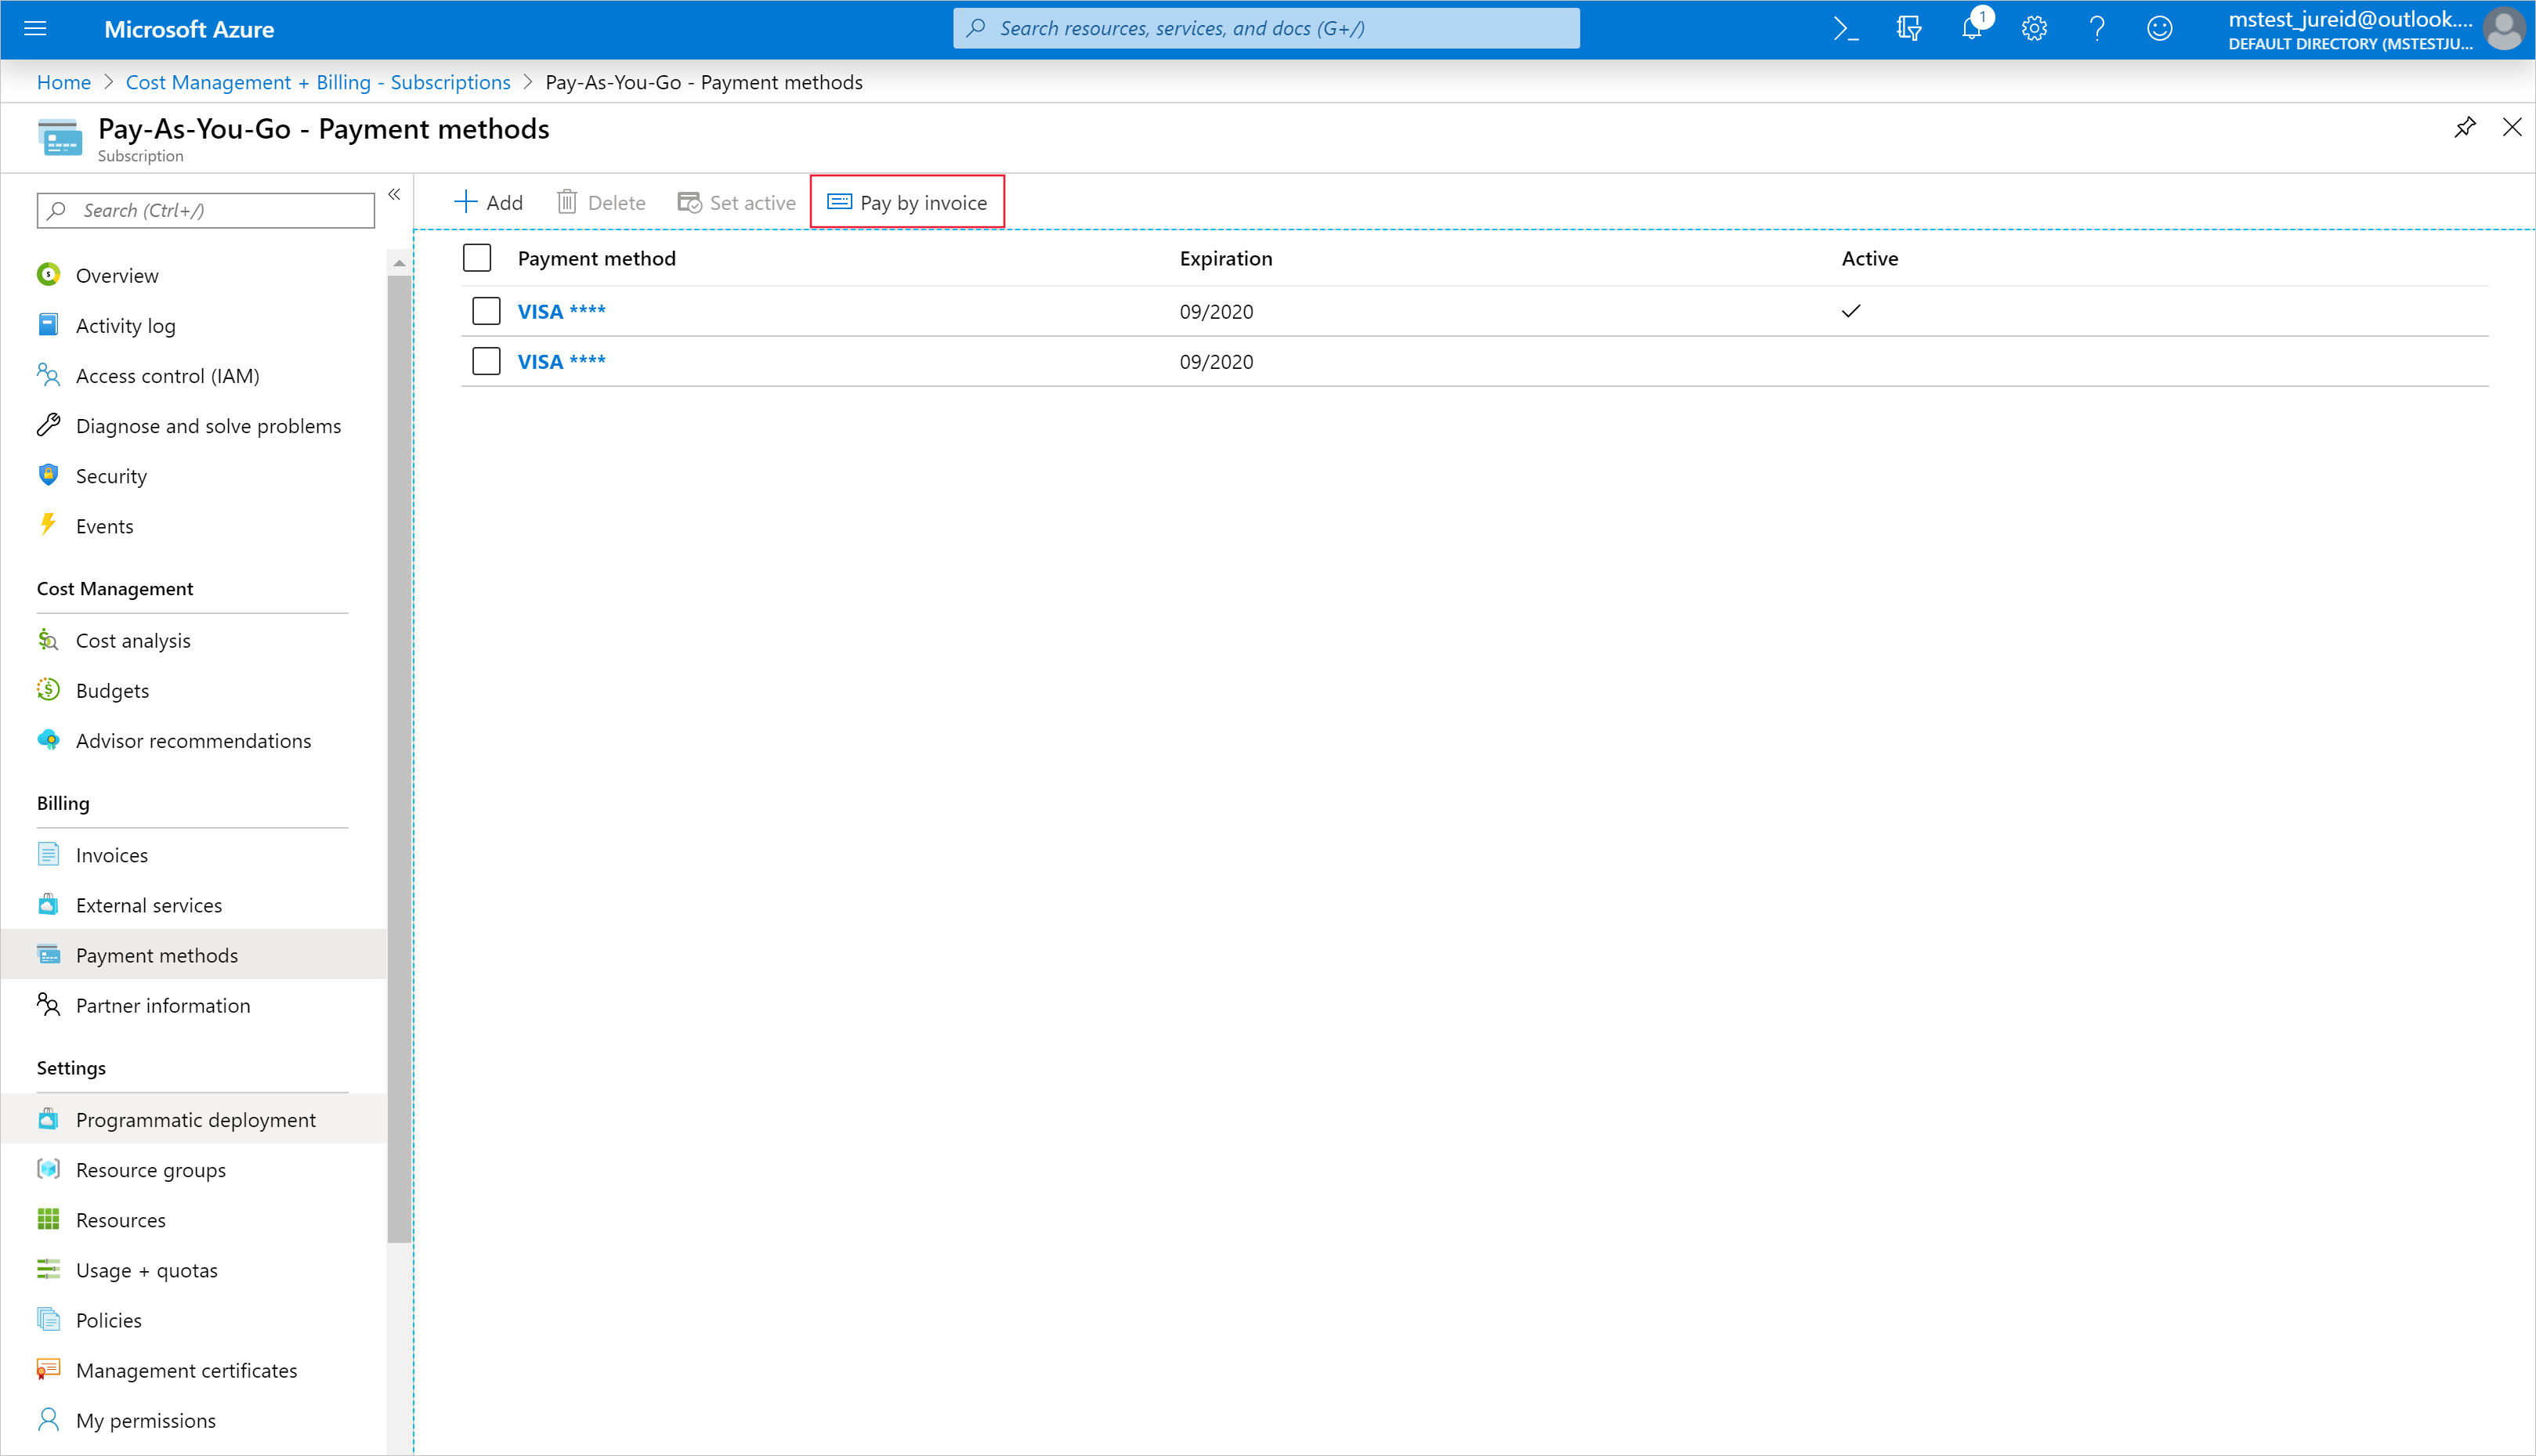Viewport: 2536px width, 1456px height.
Task: Click the Pay by invoice button
Action: 907,202
